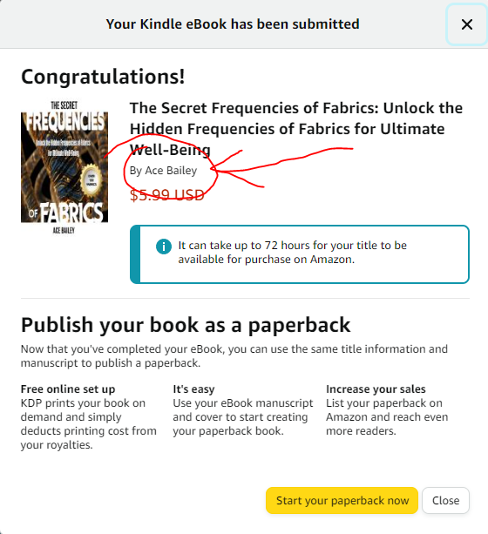Close the dialog with the X icon
488x534 pixels.
pyautogui.click(x=466, y=24)
